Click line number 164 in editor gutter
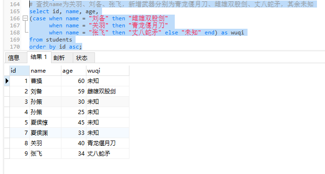Image resolution: width=325 pixels, height=174 pixels. click(15, 4)
